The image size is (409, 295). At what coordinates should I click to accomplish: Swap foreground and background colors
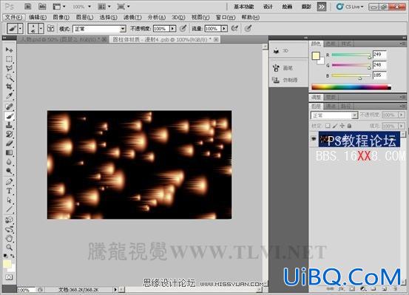click(x=13, y=256)
